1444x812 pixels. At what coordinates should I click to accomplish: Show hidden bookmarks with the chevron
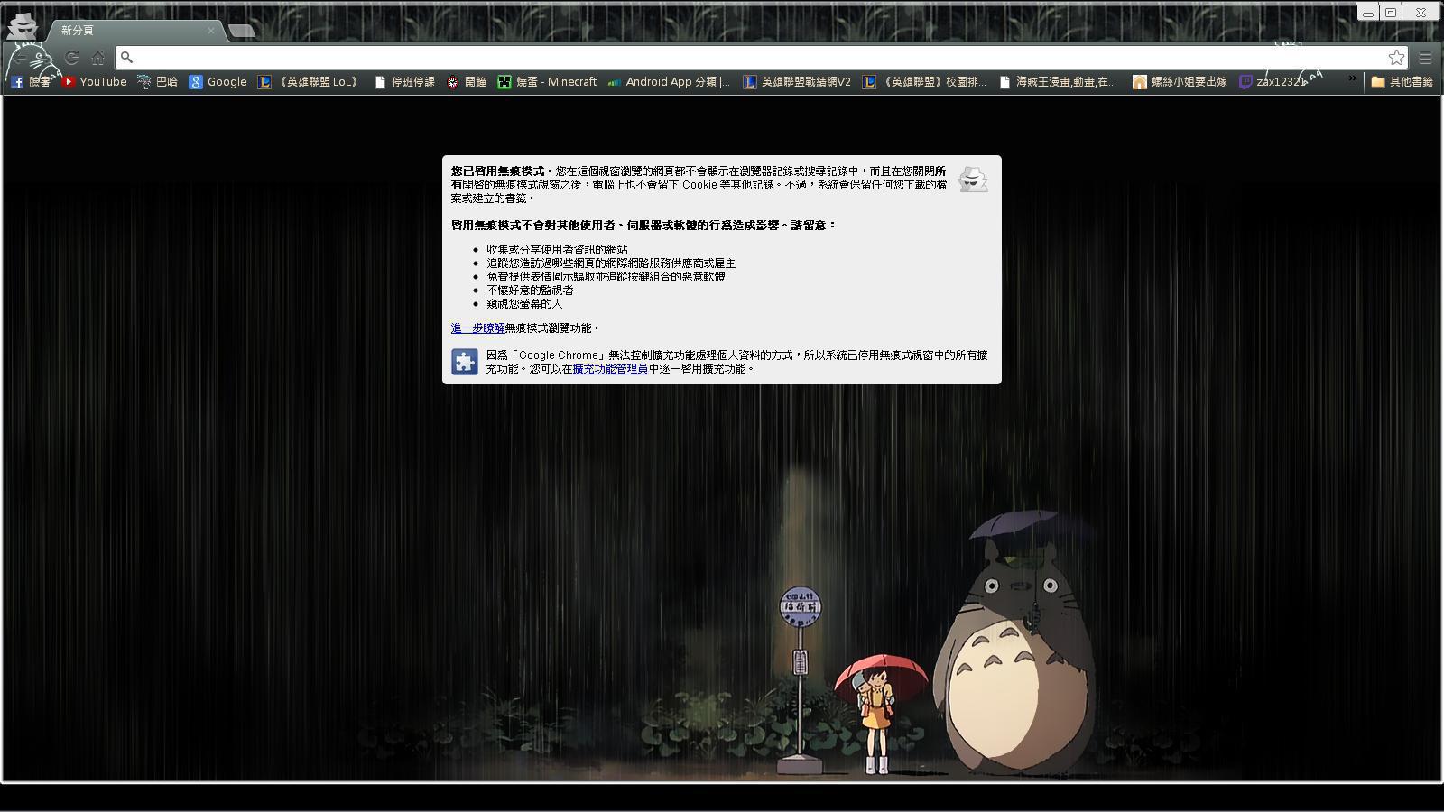click(x=1352, y=80)
